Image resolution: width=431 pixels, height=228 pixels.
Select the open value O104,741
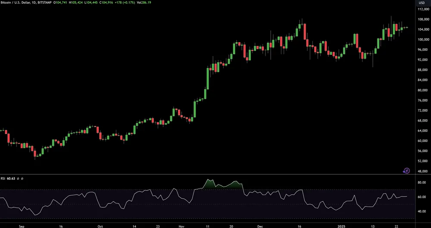(x=60, y=2)
